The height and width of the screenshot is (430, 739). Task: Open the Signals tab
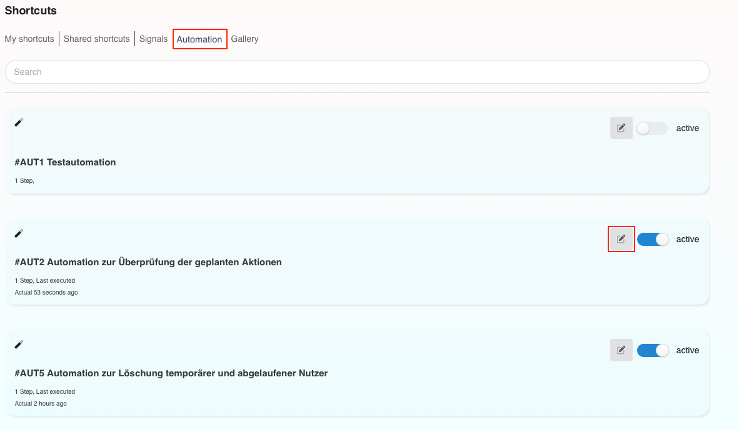153,39
